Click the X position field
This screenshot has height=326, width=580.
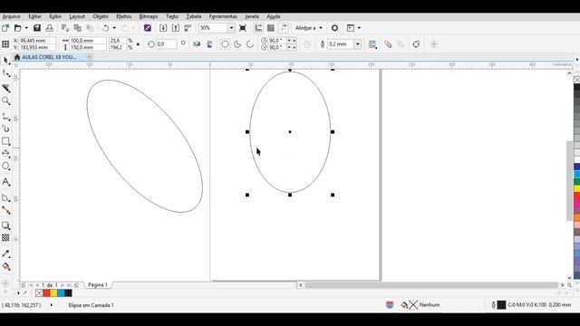pyautogui.click(x=37, y=40)
